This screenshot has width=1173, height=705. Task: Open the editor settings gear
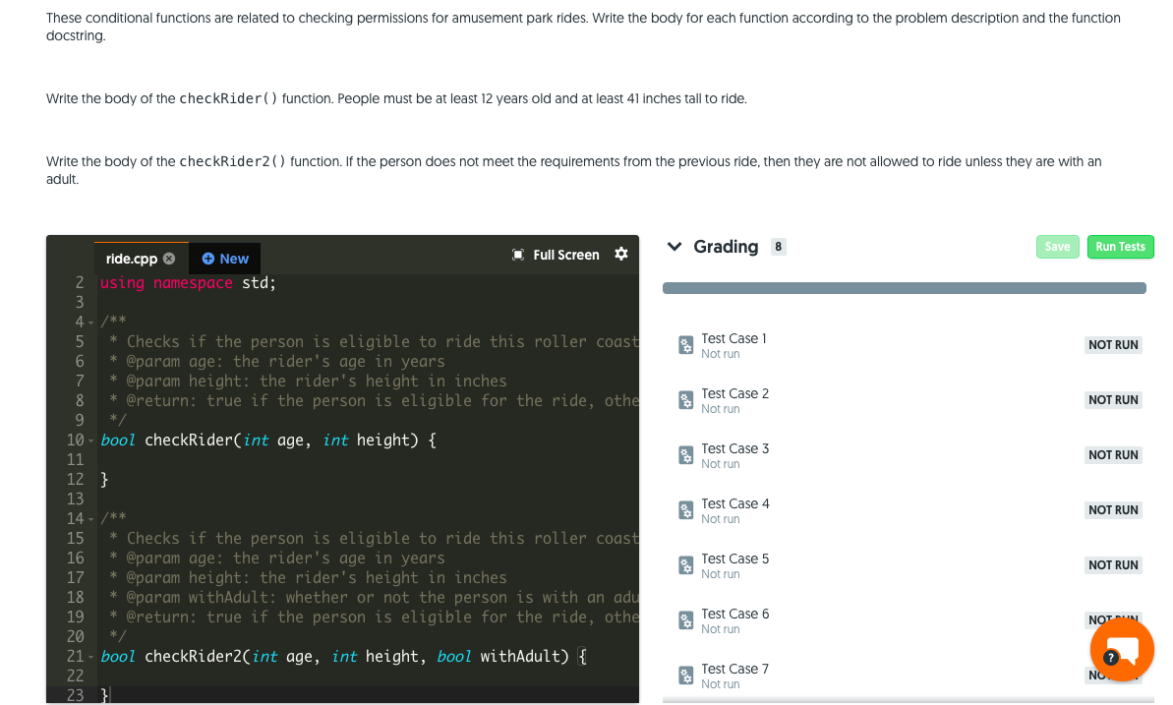(x=621, y=254)
